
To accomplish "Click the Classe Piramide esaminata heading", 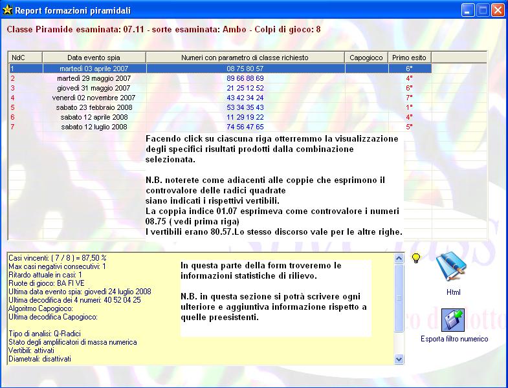I will (x=164, y=30).
